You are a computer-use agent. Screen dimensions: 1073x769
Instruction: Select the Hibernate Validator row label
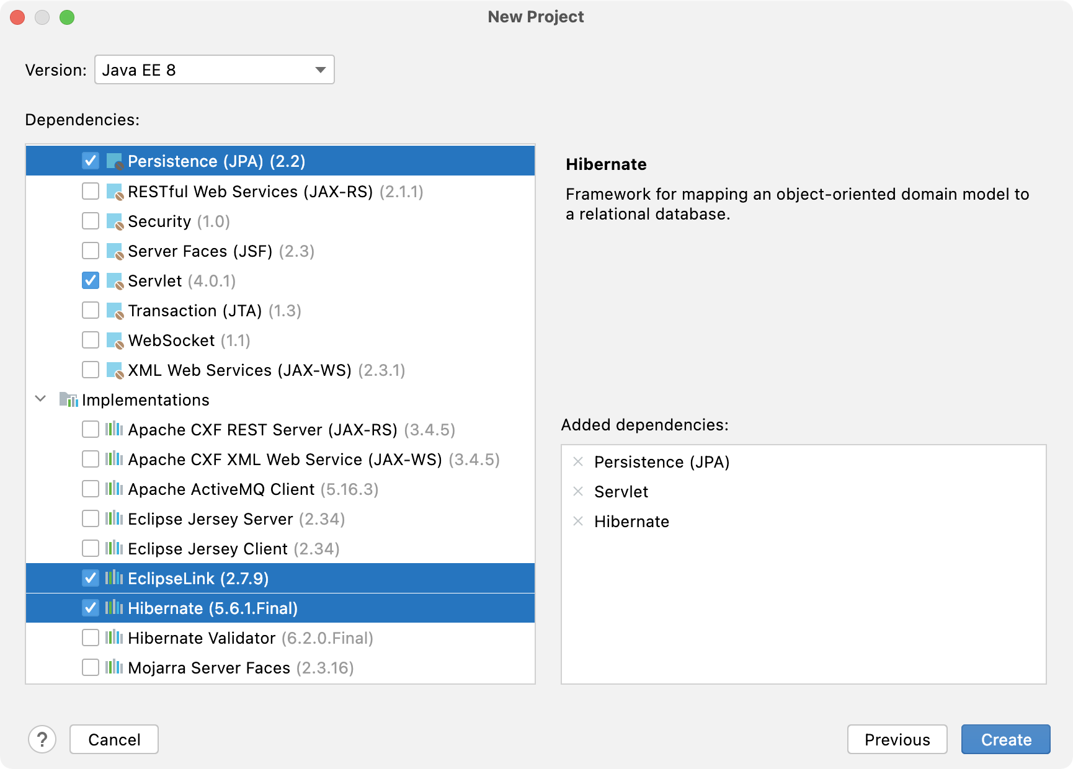tap(251, 638)
